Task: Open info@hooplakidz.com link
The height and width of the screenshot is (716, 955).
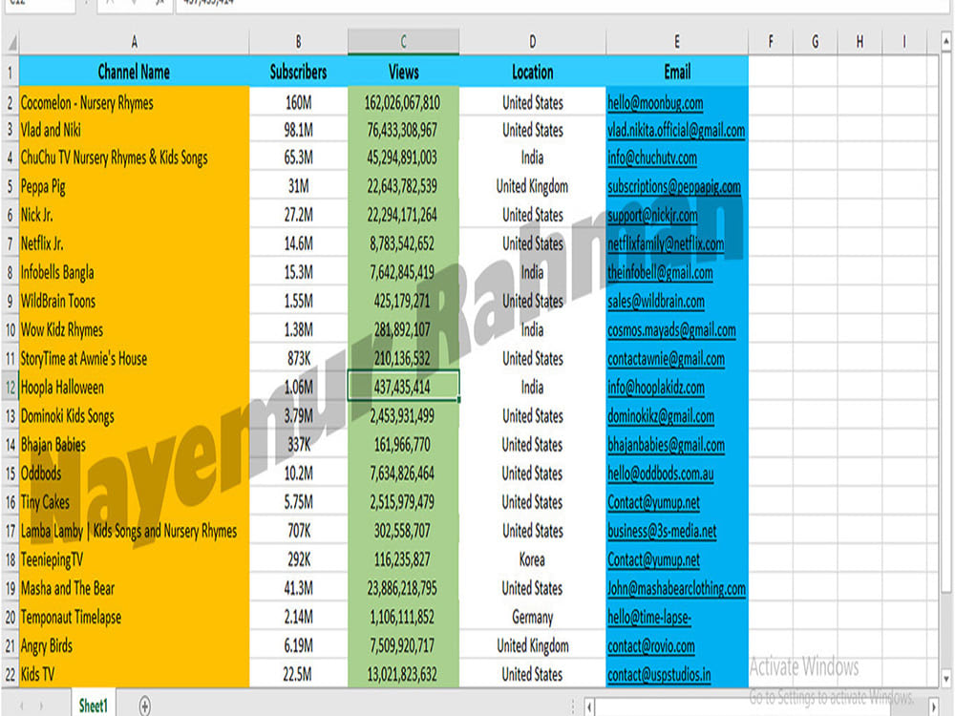Action: pos(656,388)
